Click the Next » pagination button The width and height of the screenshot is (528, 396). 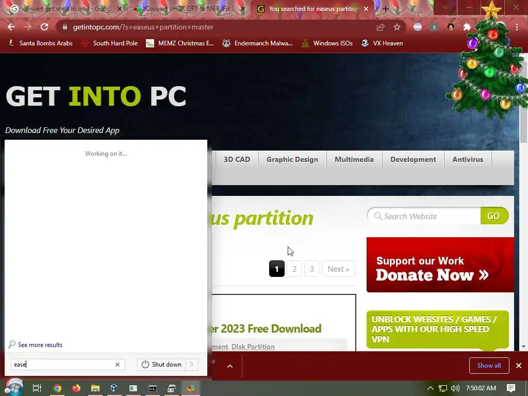[338, 269]
